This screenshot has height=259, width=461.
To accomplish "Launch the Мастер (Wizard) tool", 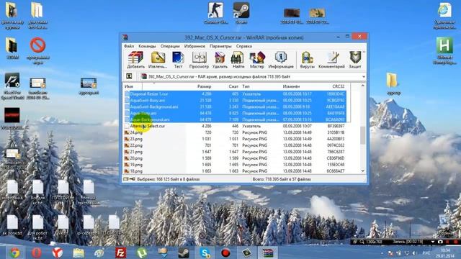I will [257, 60].
